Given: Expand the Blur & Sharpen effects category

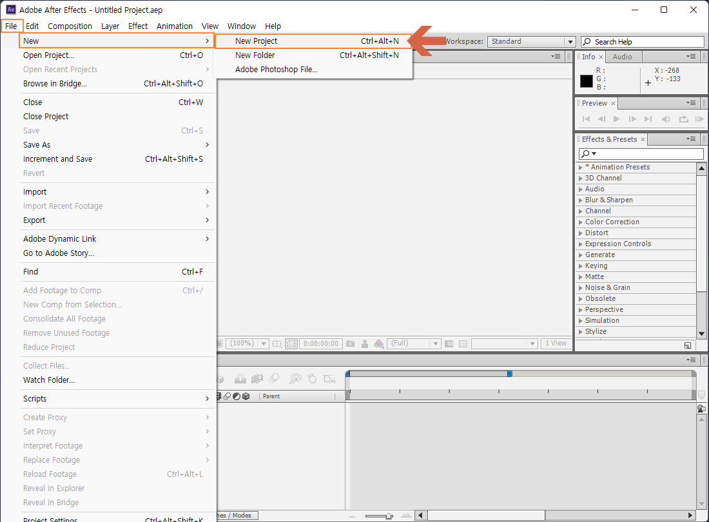Looking at the screenshot, I should [x=581, y=200].
